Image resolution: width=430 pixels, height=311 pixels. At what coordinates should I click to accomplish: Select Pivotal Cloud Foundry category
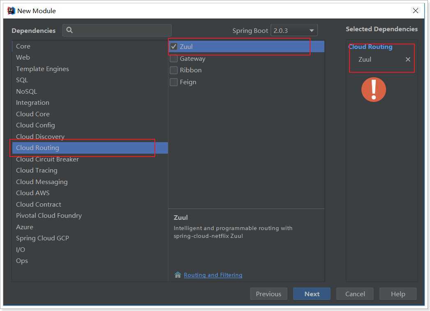pos(90,216)
